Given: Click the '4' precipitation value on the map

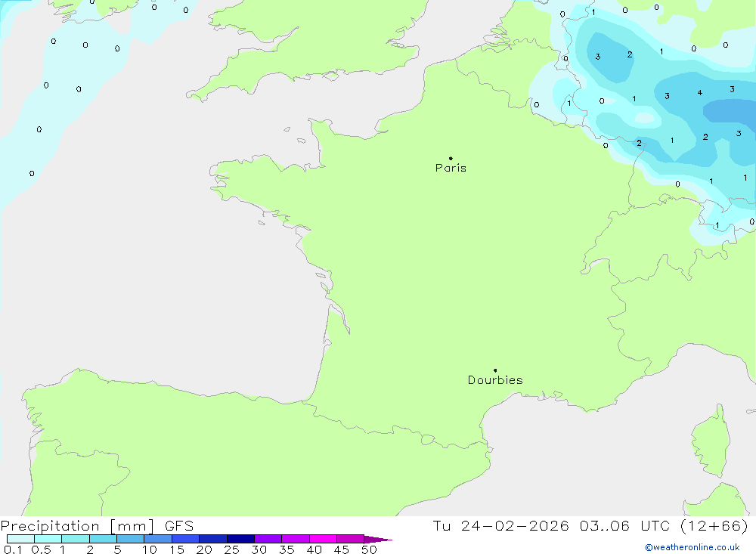Looking at the screenshot, I should (x=699, y=92).
